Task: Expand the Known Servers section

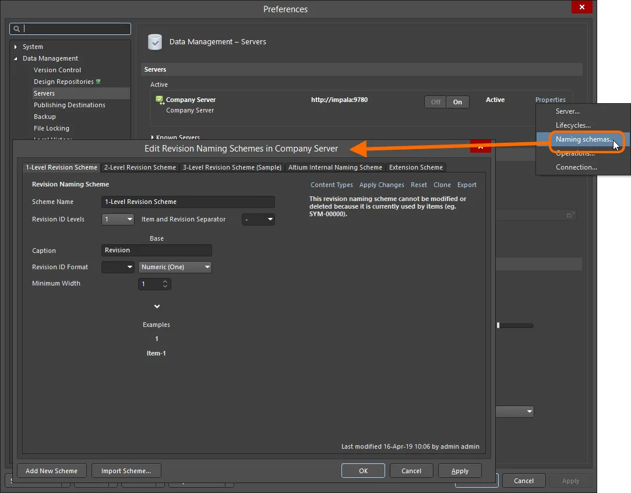Action: (x=153, y=138)
